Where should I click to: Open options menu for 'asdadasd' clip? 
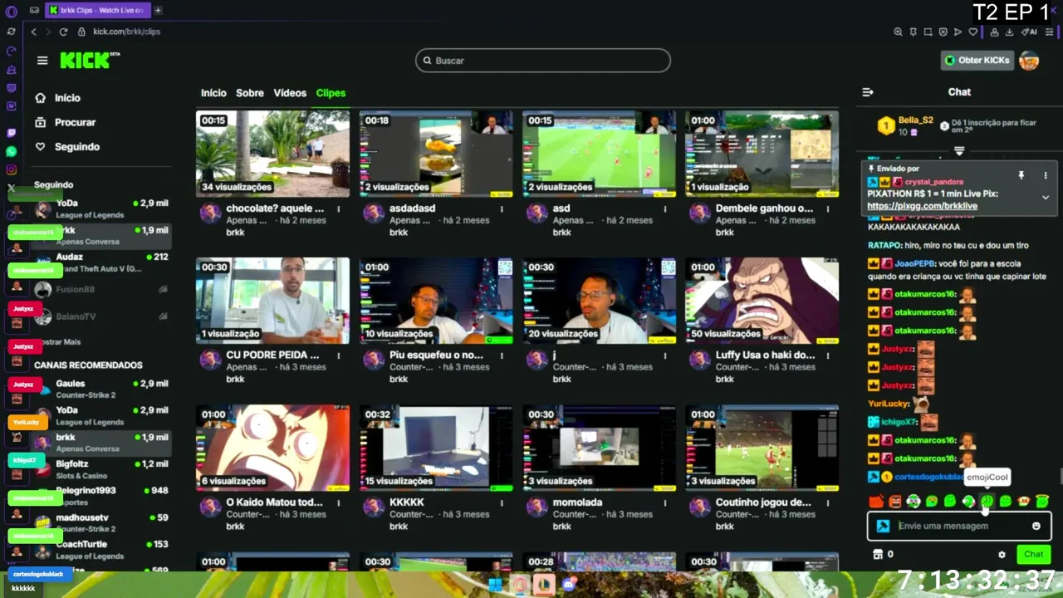502,208
